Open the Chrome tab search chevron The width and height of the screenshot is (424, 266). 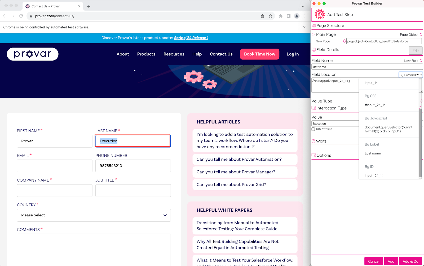click(303, 6)
